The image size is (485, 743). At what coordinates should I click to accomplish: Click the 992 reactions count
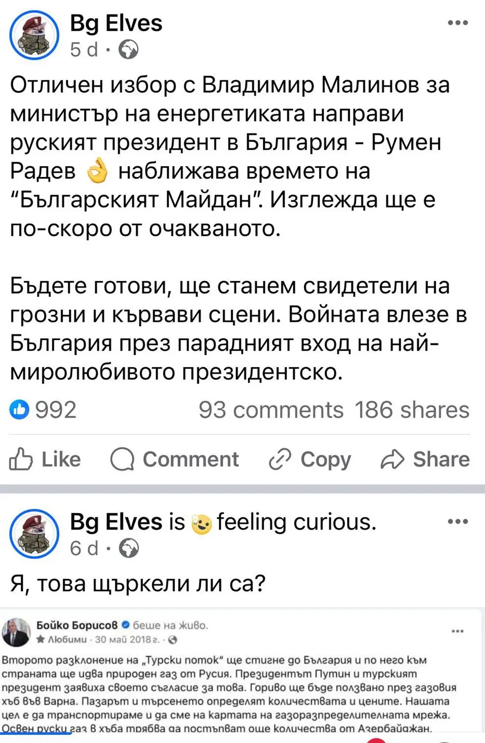point(56,410)
